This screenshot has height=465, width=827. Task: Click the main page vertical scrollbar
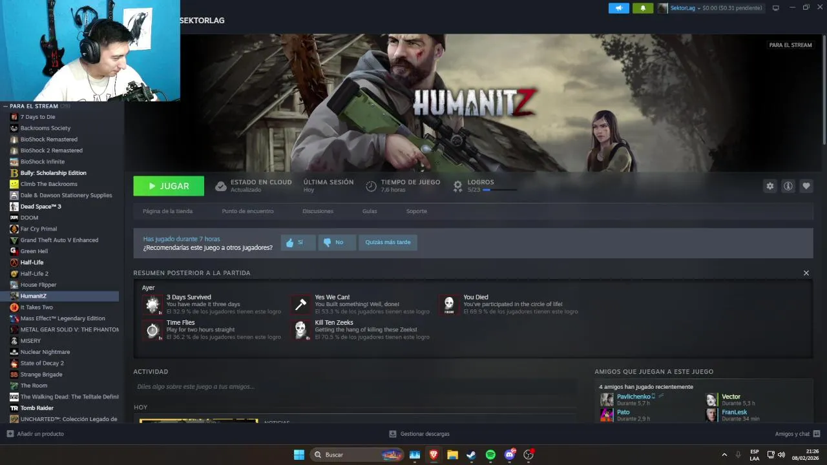coord(824,90)
